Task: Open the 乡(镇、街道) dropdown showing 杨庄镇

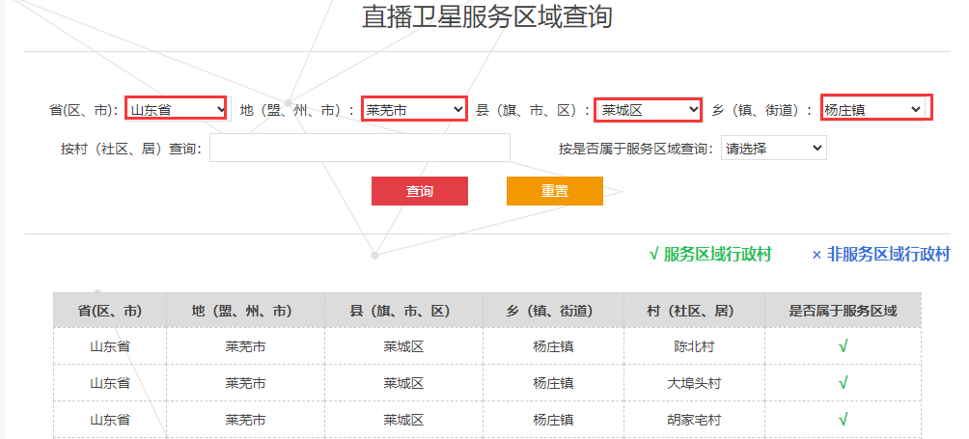Action: pyautogui.click(x=873, y=110)
